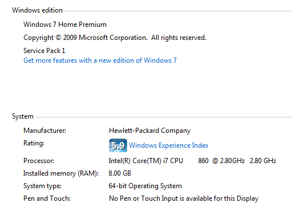Click the 'Processor:' label
The height and width of the screenshot is (207, 292).
click(x=39, y=161)
